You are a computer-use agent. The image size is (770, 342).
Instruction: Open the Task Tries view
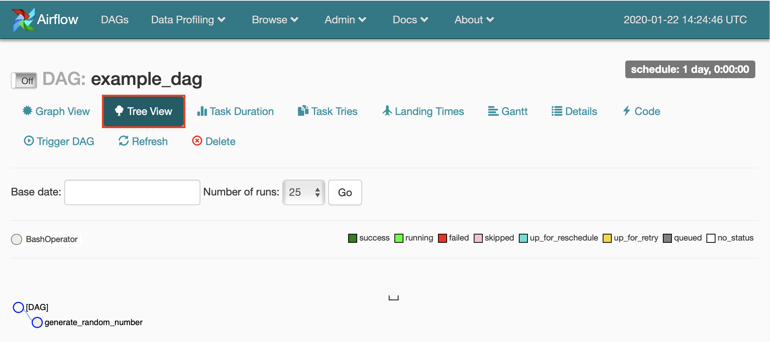327,111
